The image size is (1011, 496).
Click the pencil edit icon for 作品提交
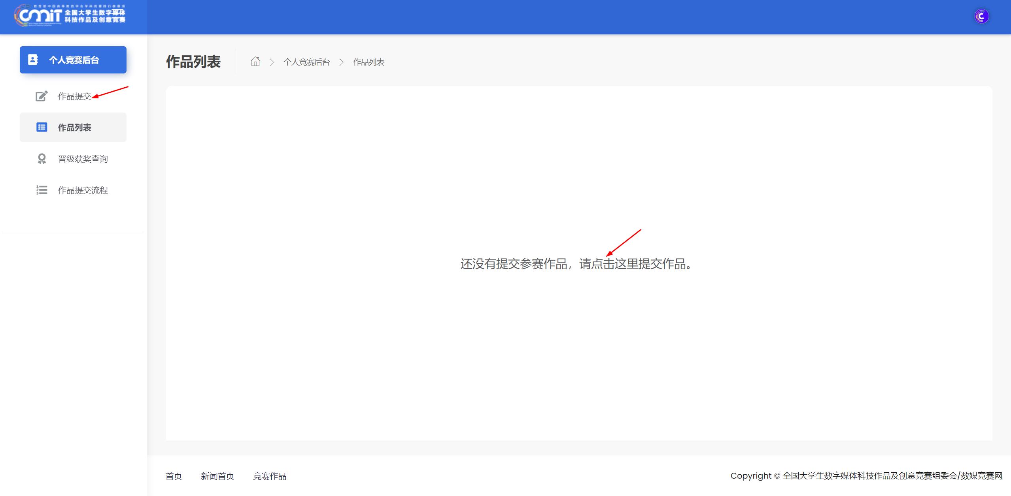[42, 96]
